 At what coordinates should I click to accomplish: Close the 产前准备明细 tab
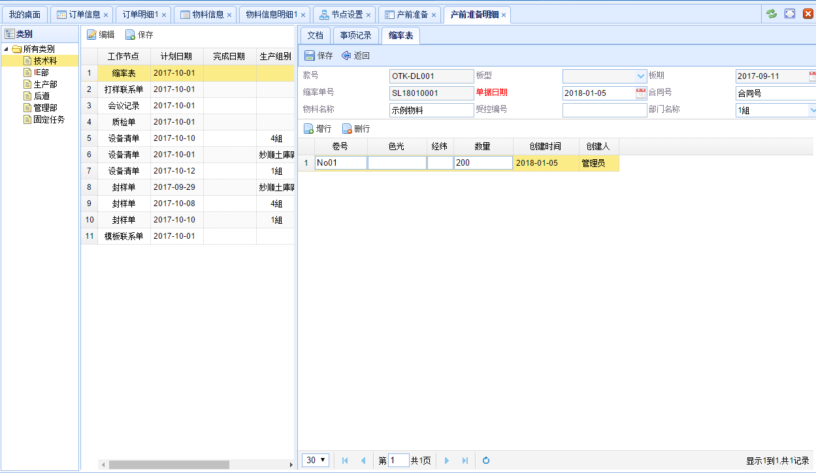tap(504, 15)
